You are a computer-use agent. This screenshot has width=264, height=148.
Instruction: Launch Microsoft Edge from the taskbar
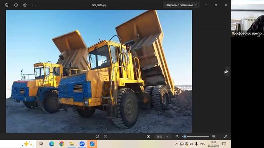point(52,144)
